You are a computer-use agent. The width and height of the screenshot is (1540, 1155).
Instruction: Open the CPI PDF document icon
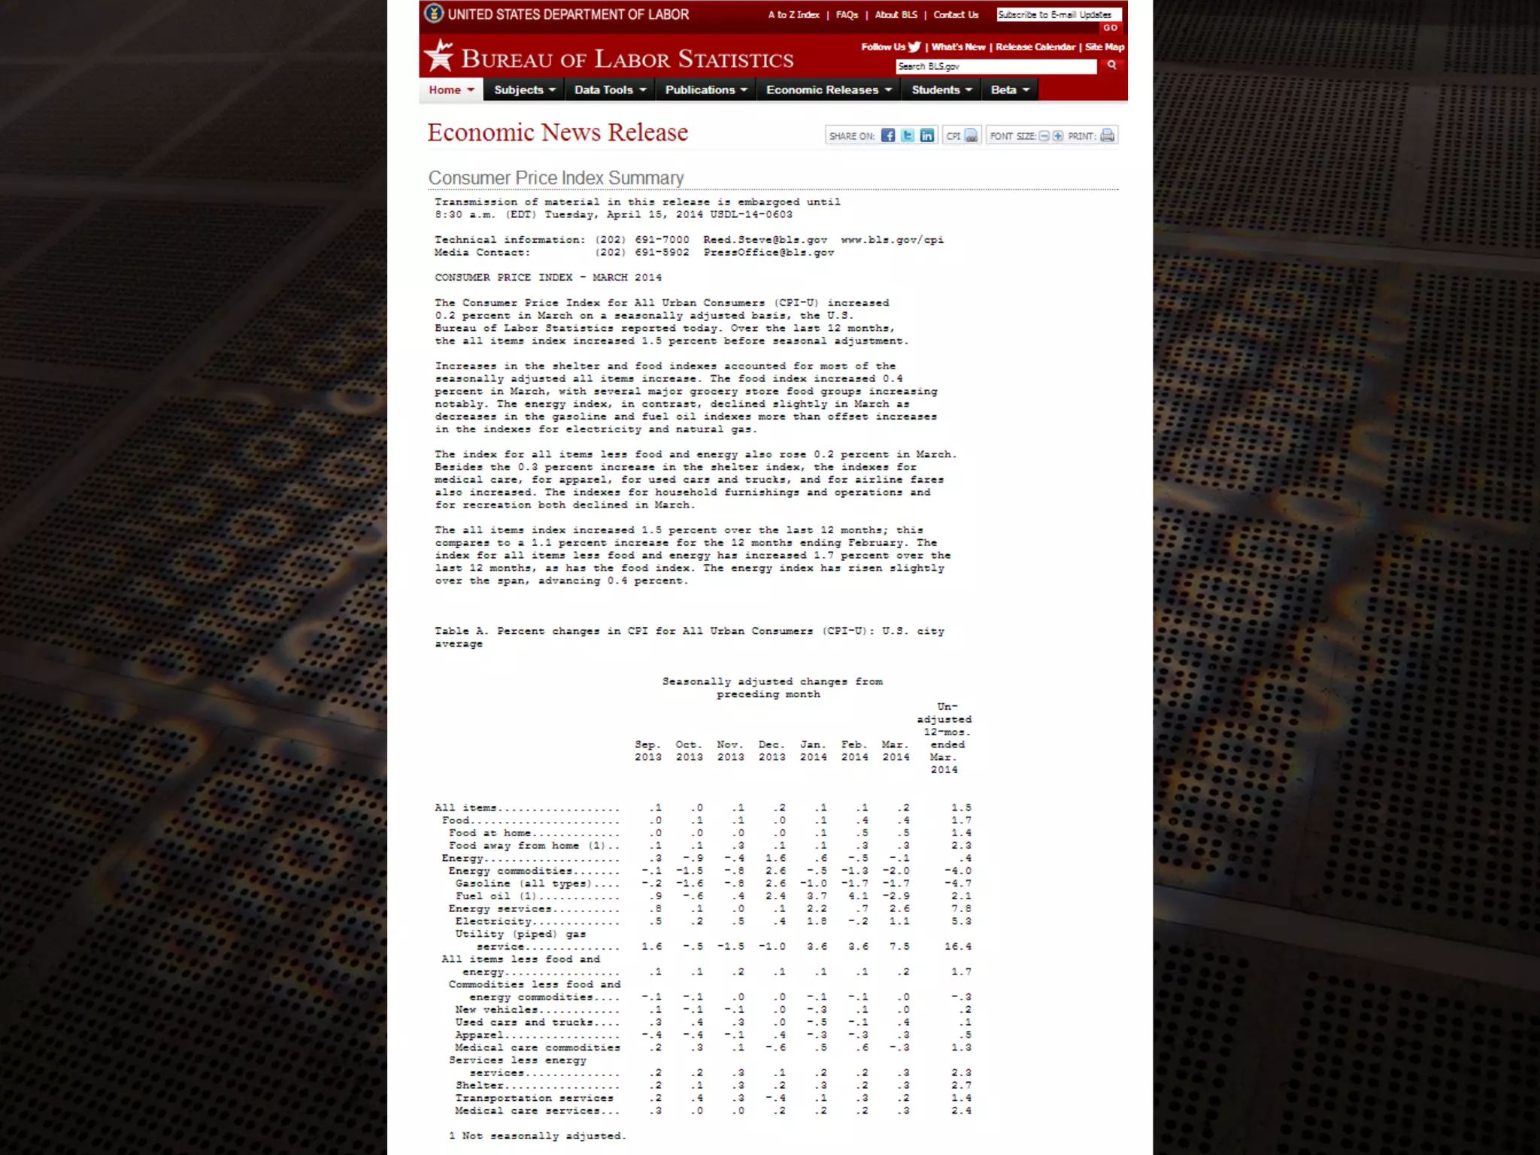(971, 135)
